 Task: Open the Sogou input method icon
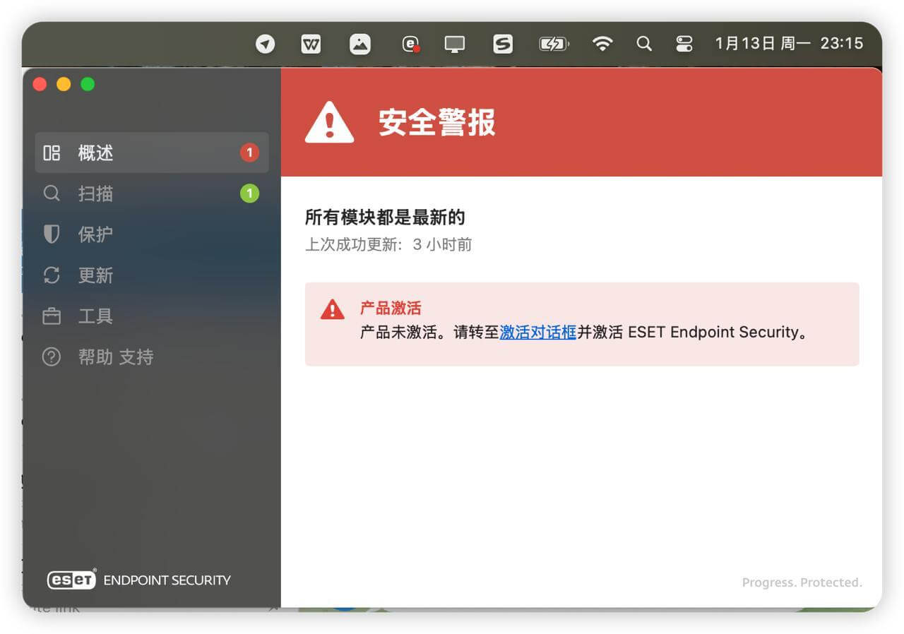503,44
